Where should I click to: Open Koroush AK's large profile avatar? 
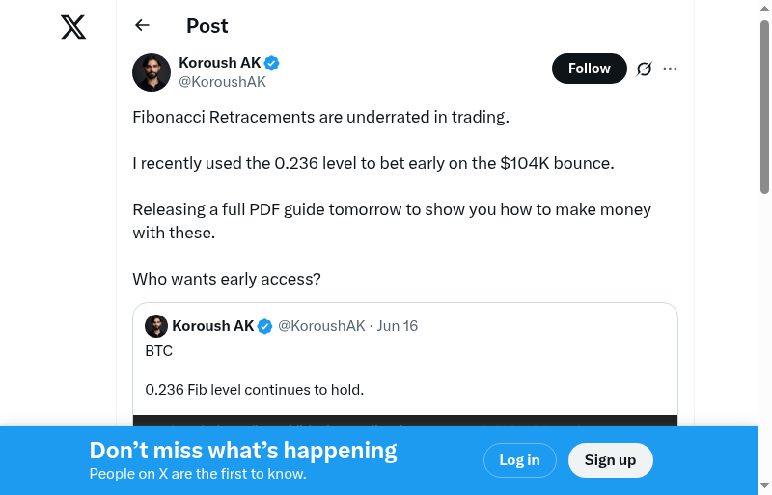pyautogui.click(x=152, y=72)
